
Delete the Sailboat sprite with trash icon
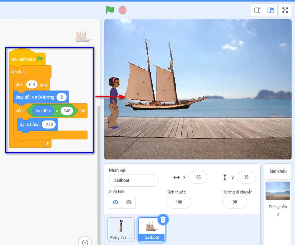163,220
